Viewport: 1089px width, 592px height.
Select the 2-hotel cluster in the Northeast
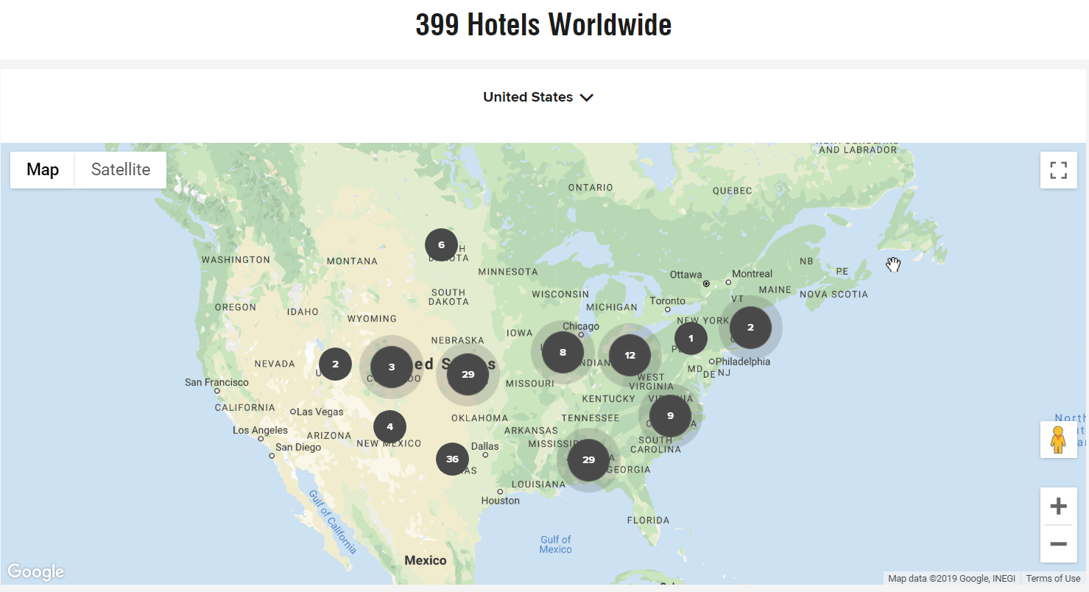[x=750, y=327]
